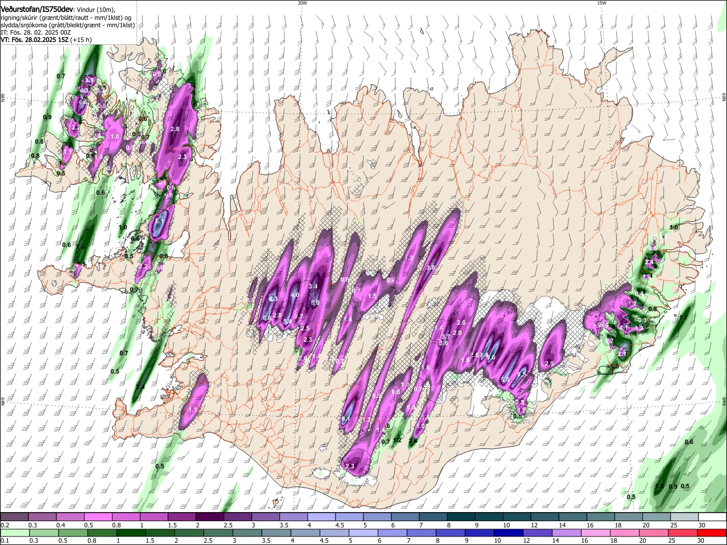This screenshot has width=727, height=545.
Task: Click the '3.9' snowfall value on the map
Action: 89,80
